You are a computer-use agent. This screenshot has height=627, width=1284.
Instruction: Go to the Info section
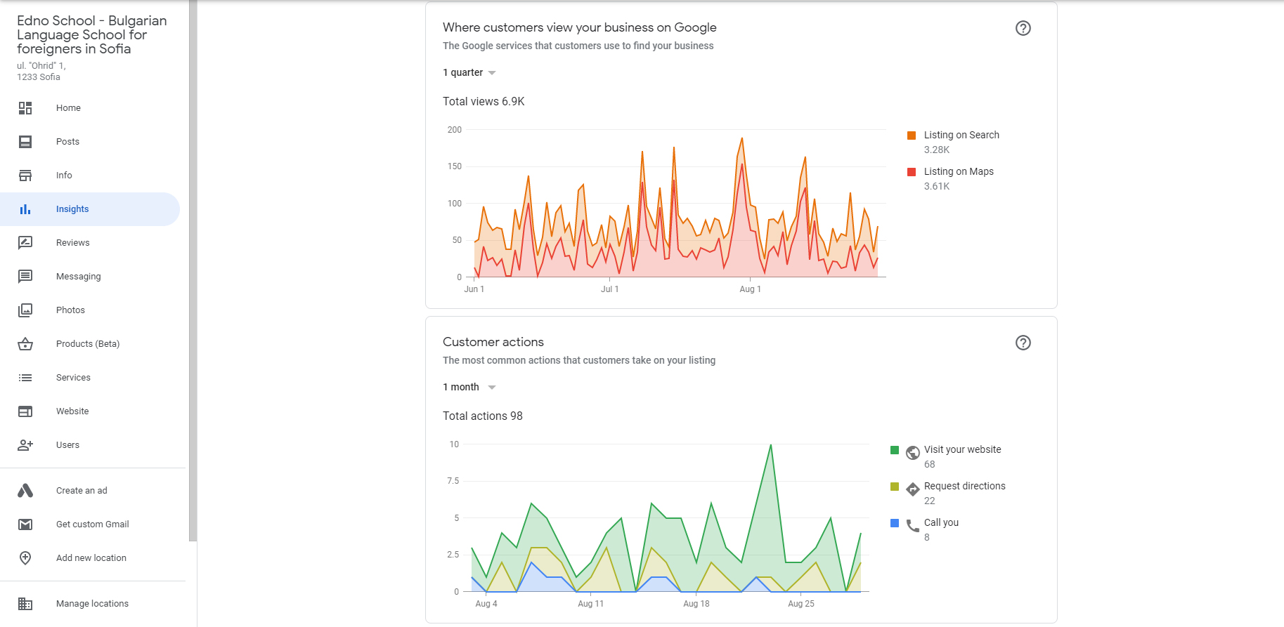(x=64, y=176)
